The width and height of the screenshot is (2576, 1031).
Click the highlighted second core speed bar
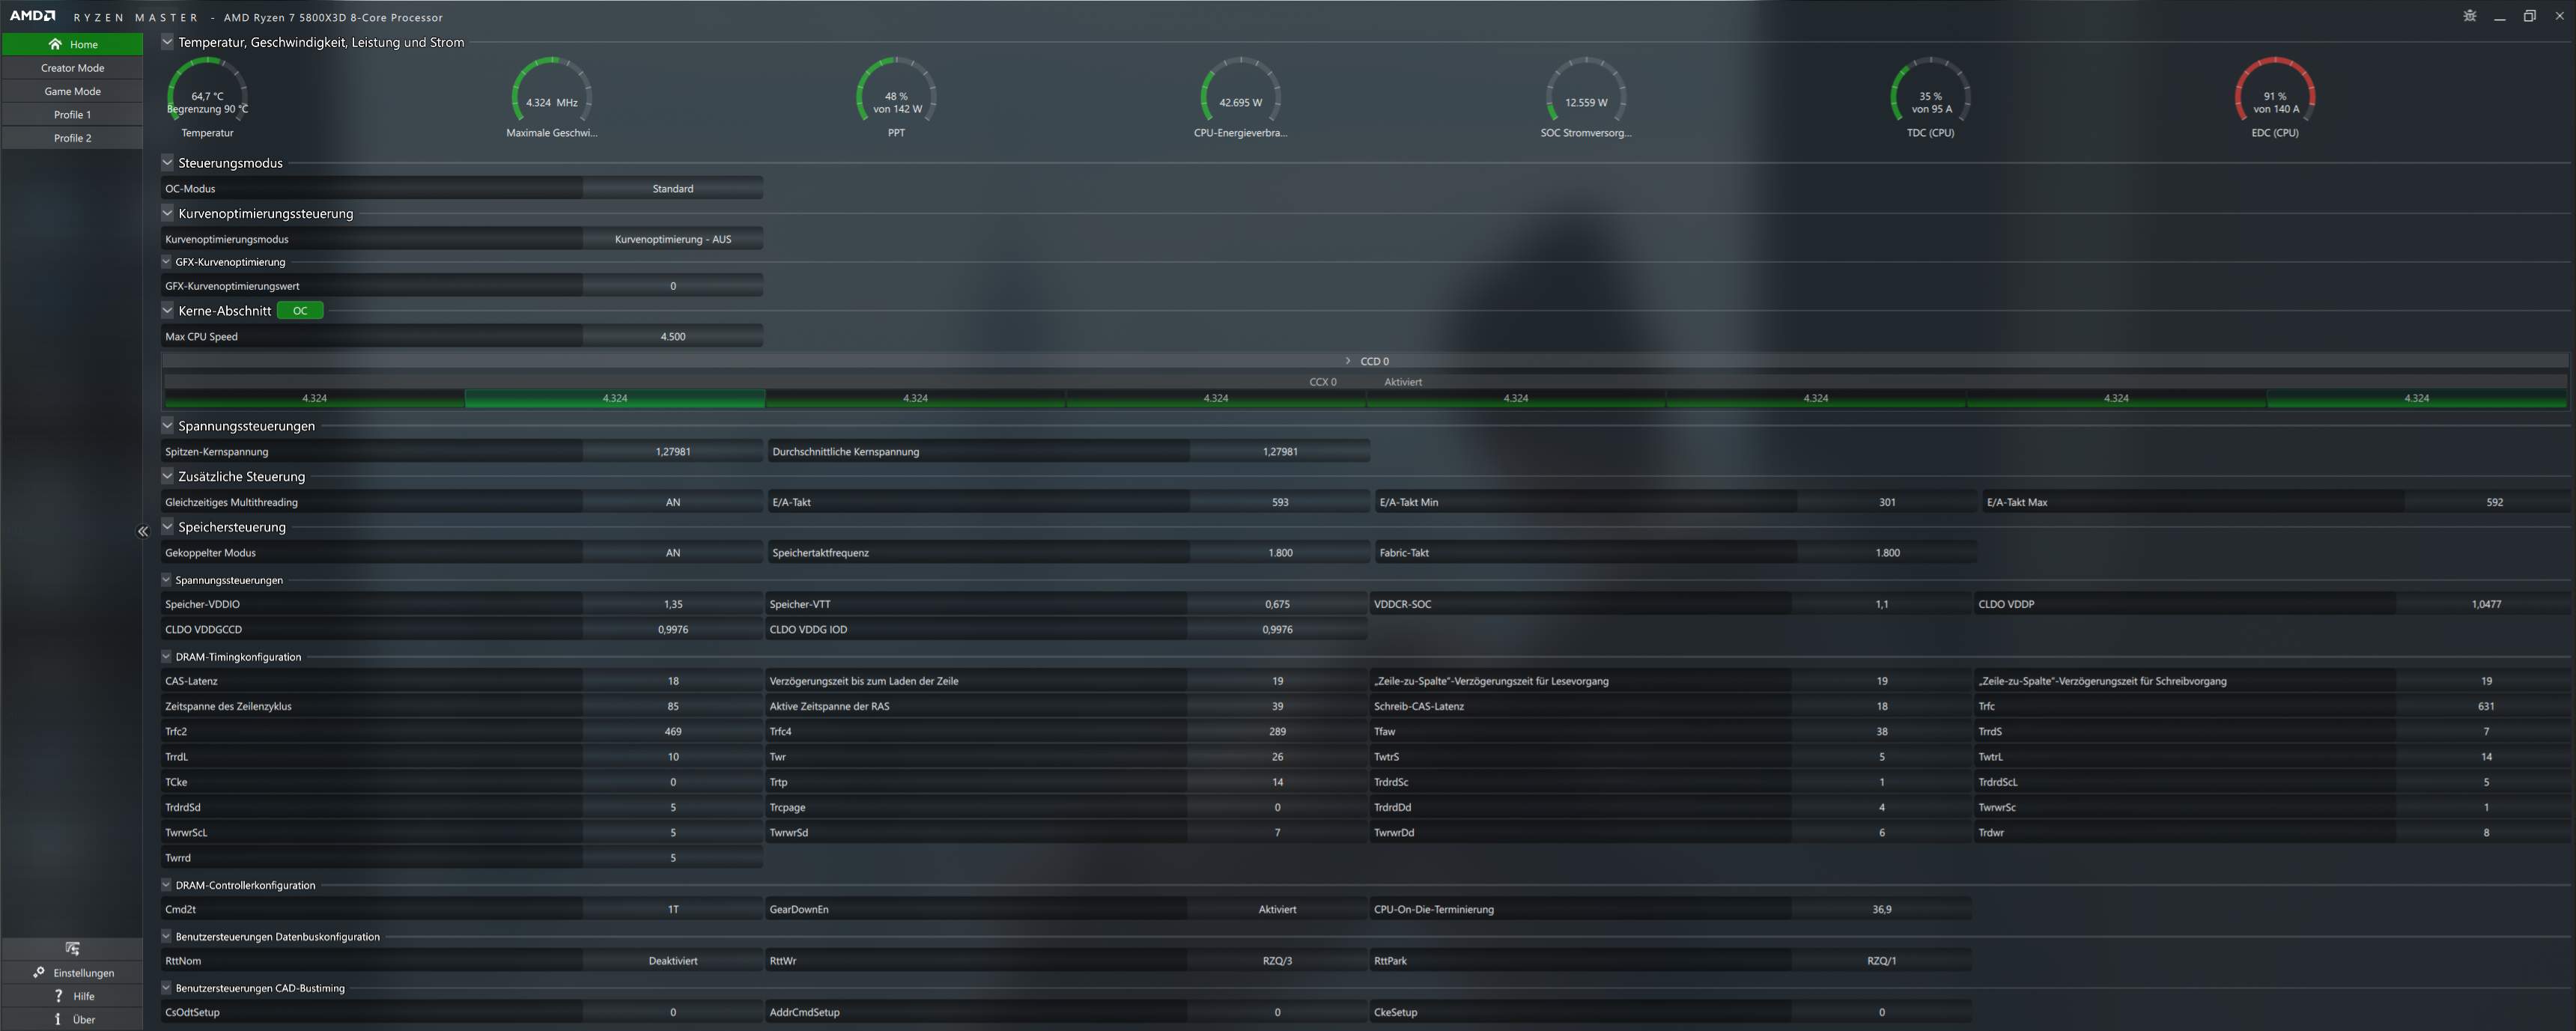pyautogui.click(x=614, y=398)
